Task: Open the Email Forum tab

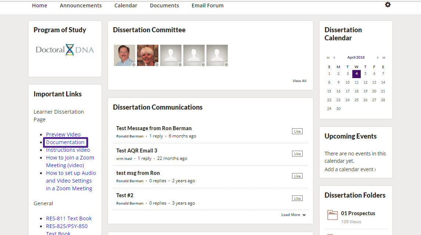Action: click(208, 5)
